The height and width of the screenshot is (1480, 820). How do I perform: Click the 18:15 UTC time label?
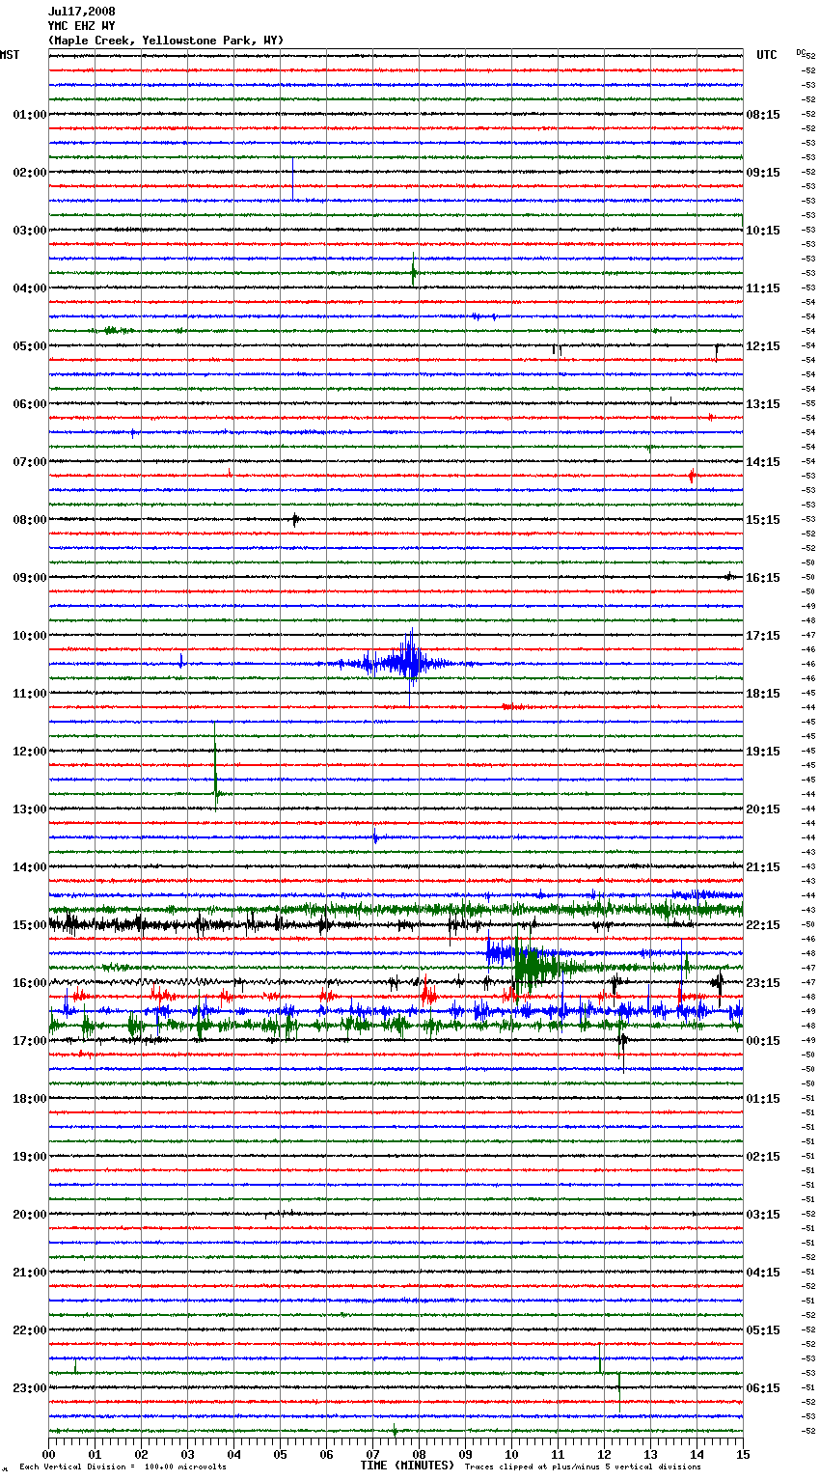coord(763,694)
